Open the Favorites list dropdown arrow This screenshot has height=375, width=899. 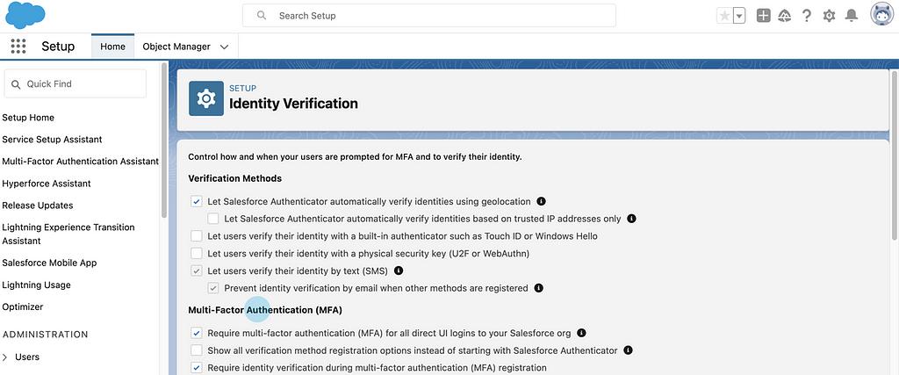[739, 16]
